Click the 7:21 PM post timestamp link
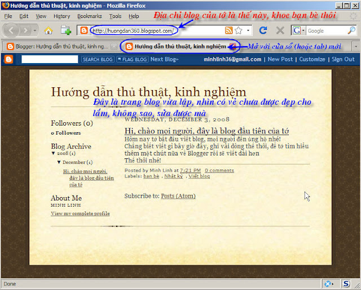 190,171
